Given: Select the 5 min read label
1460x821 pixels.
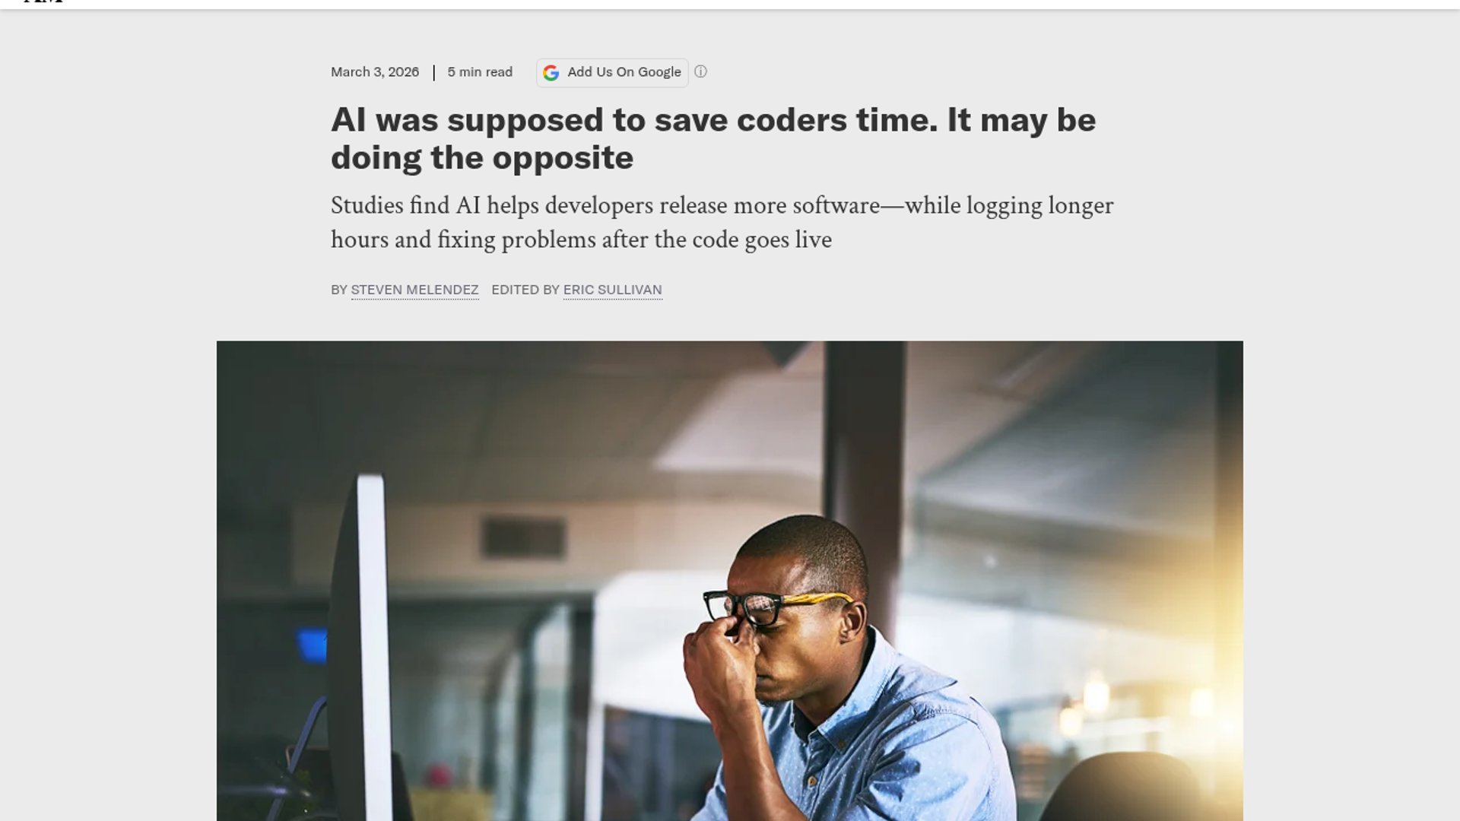Looking at the screenshot, I should coord(480,71).
